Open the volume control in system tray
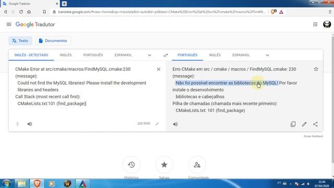Screen dimensions: 334x188 pyautogui.click(x=308, y=184)
